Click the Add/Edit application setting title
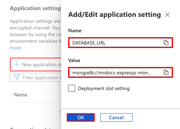180x129 pixels. point(114,15)
